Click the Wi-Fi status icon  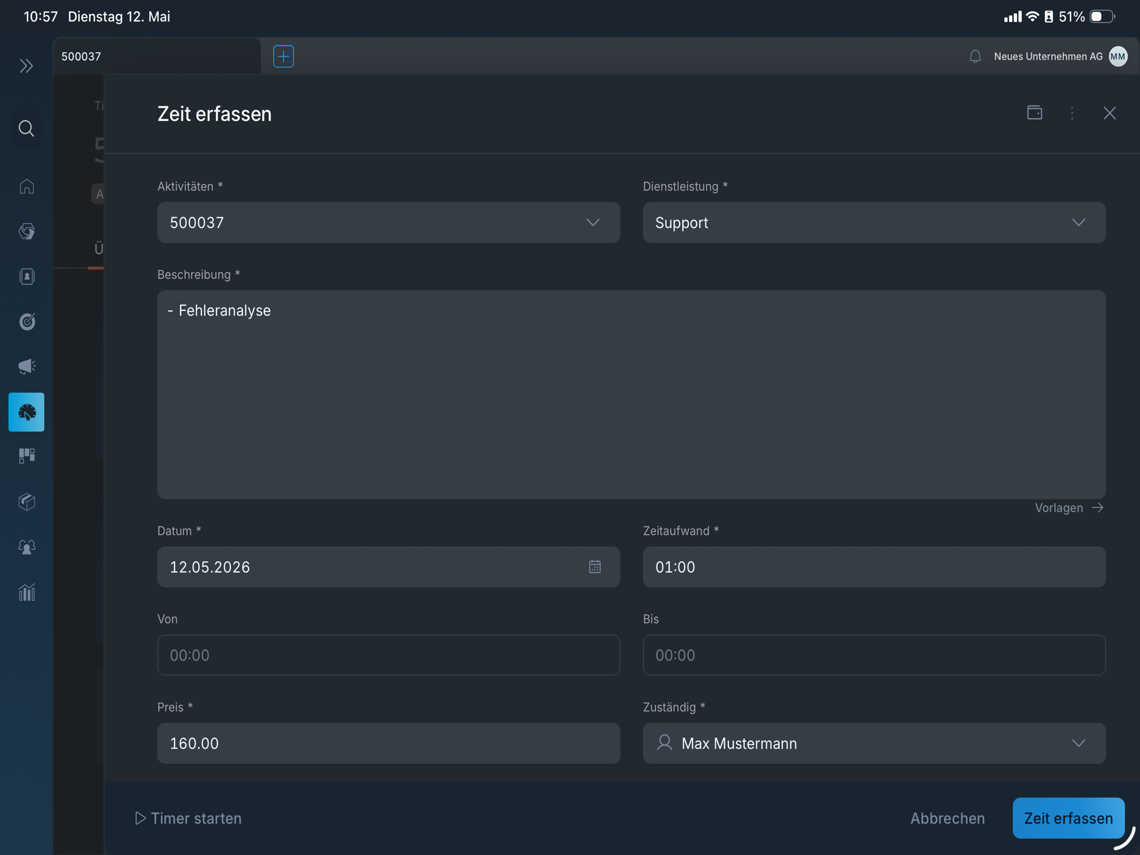1032,17
